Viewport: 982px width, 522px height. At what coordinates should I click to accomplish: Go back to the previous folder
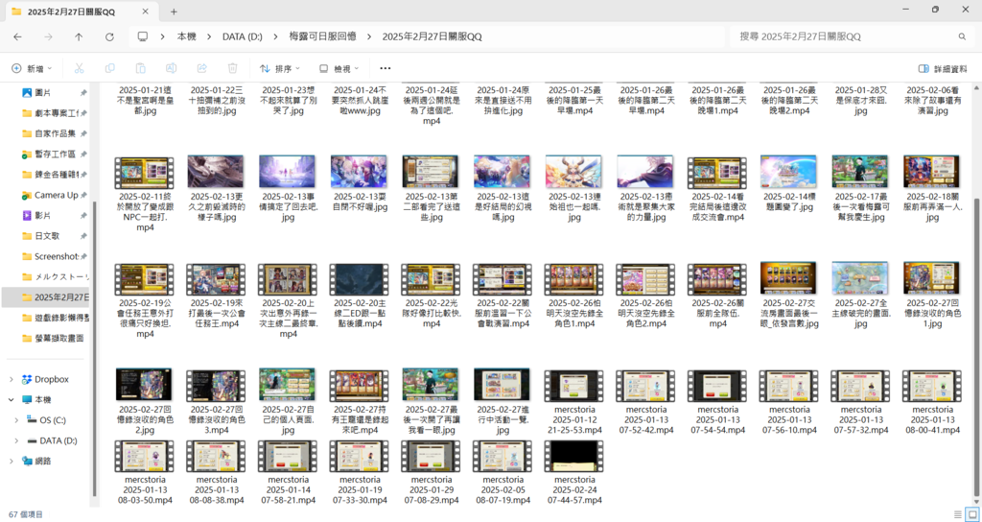pyautogui.click(x=17, y=37)
